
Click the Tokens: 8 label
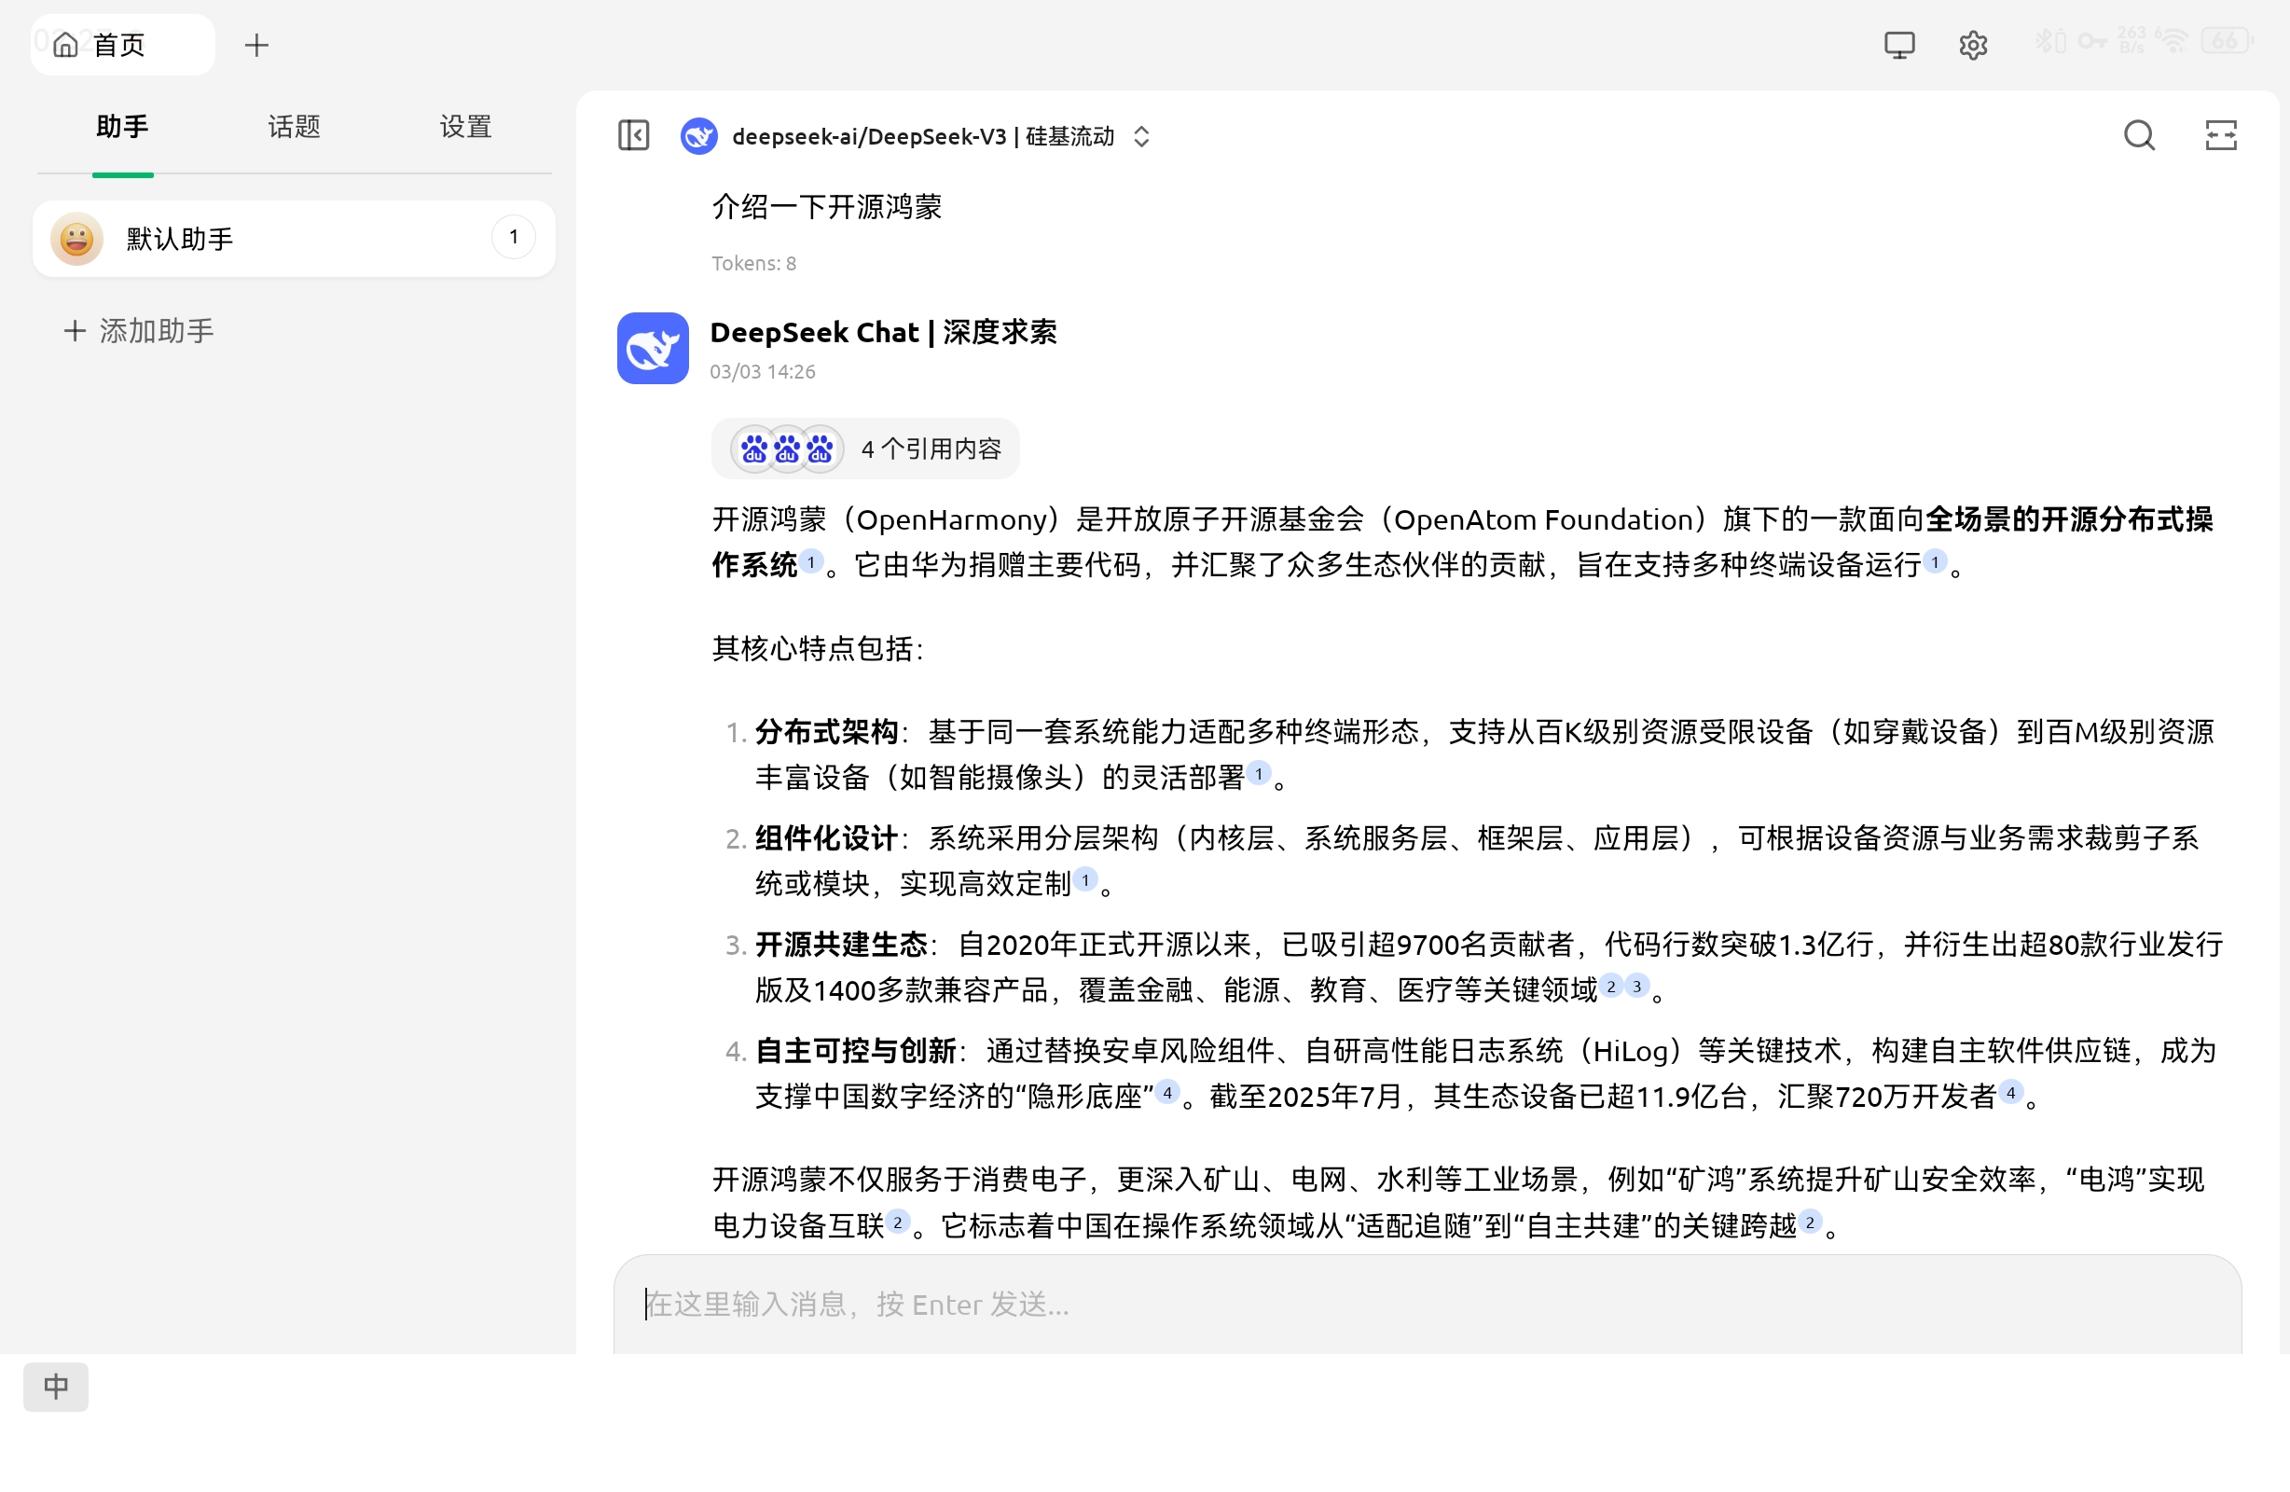coord(753,264)
